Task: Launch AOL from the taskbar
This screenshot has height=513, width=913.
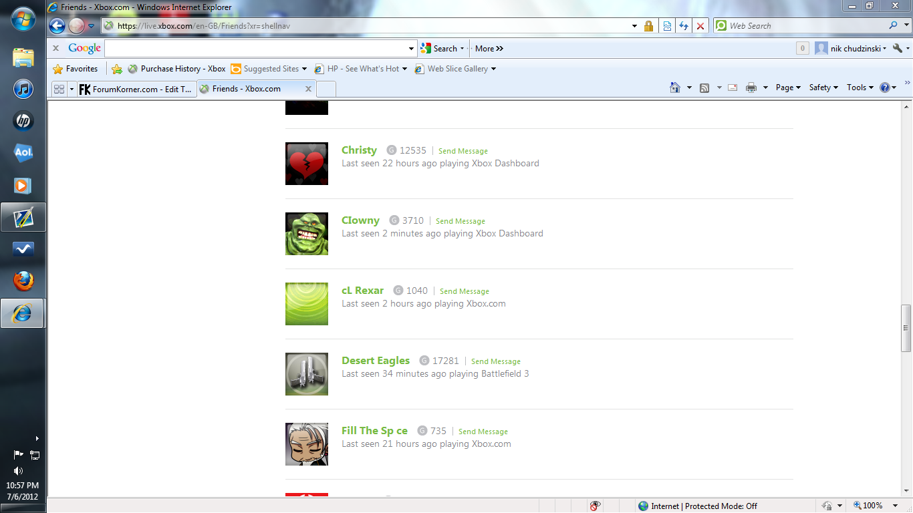Action: (23, 153)
